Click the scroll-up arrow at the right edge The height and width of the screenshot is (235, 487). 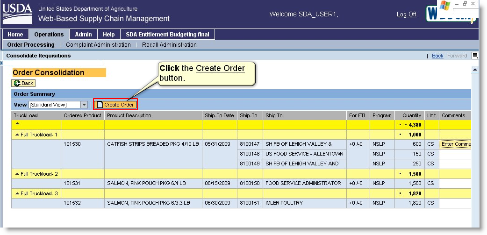click(x=475, y=70)
